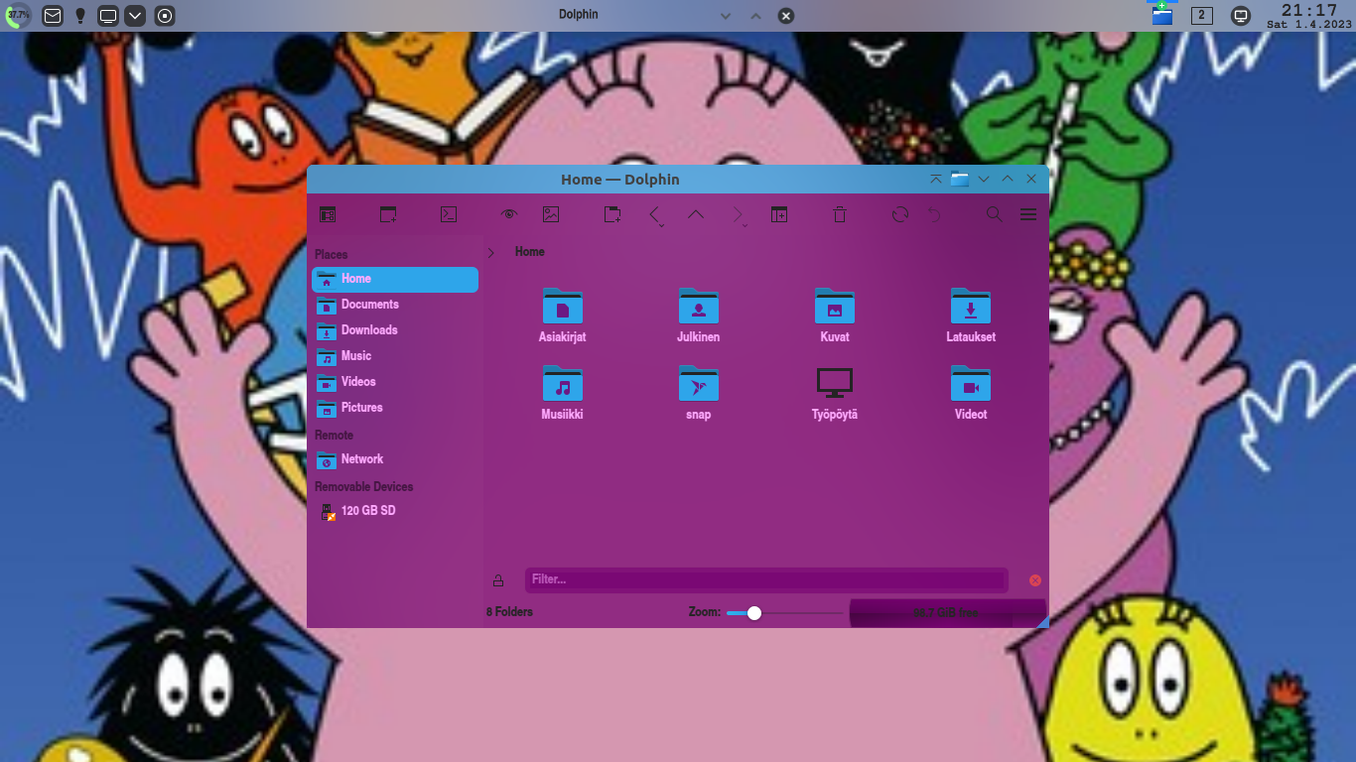1356x762 pixels.
Task: Minimize active window from top panel chevron
Action: point(726,16)
